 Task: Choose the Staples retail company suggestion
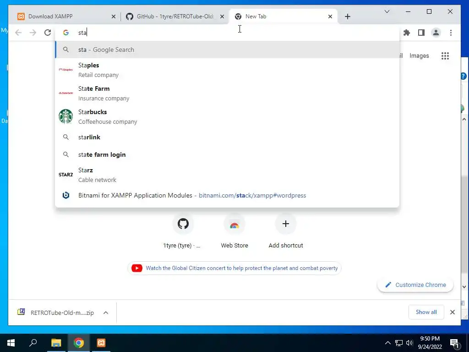[x=227, y=70]
